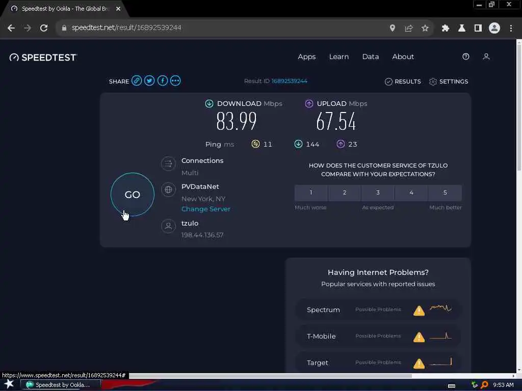The image size is (522, 391).
Task: Click the PVDataNet server globe icon
Action: (x=168, y=190)
